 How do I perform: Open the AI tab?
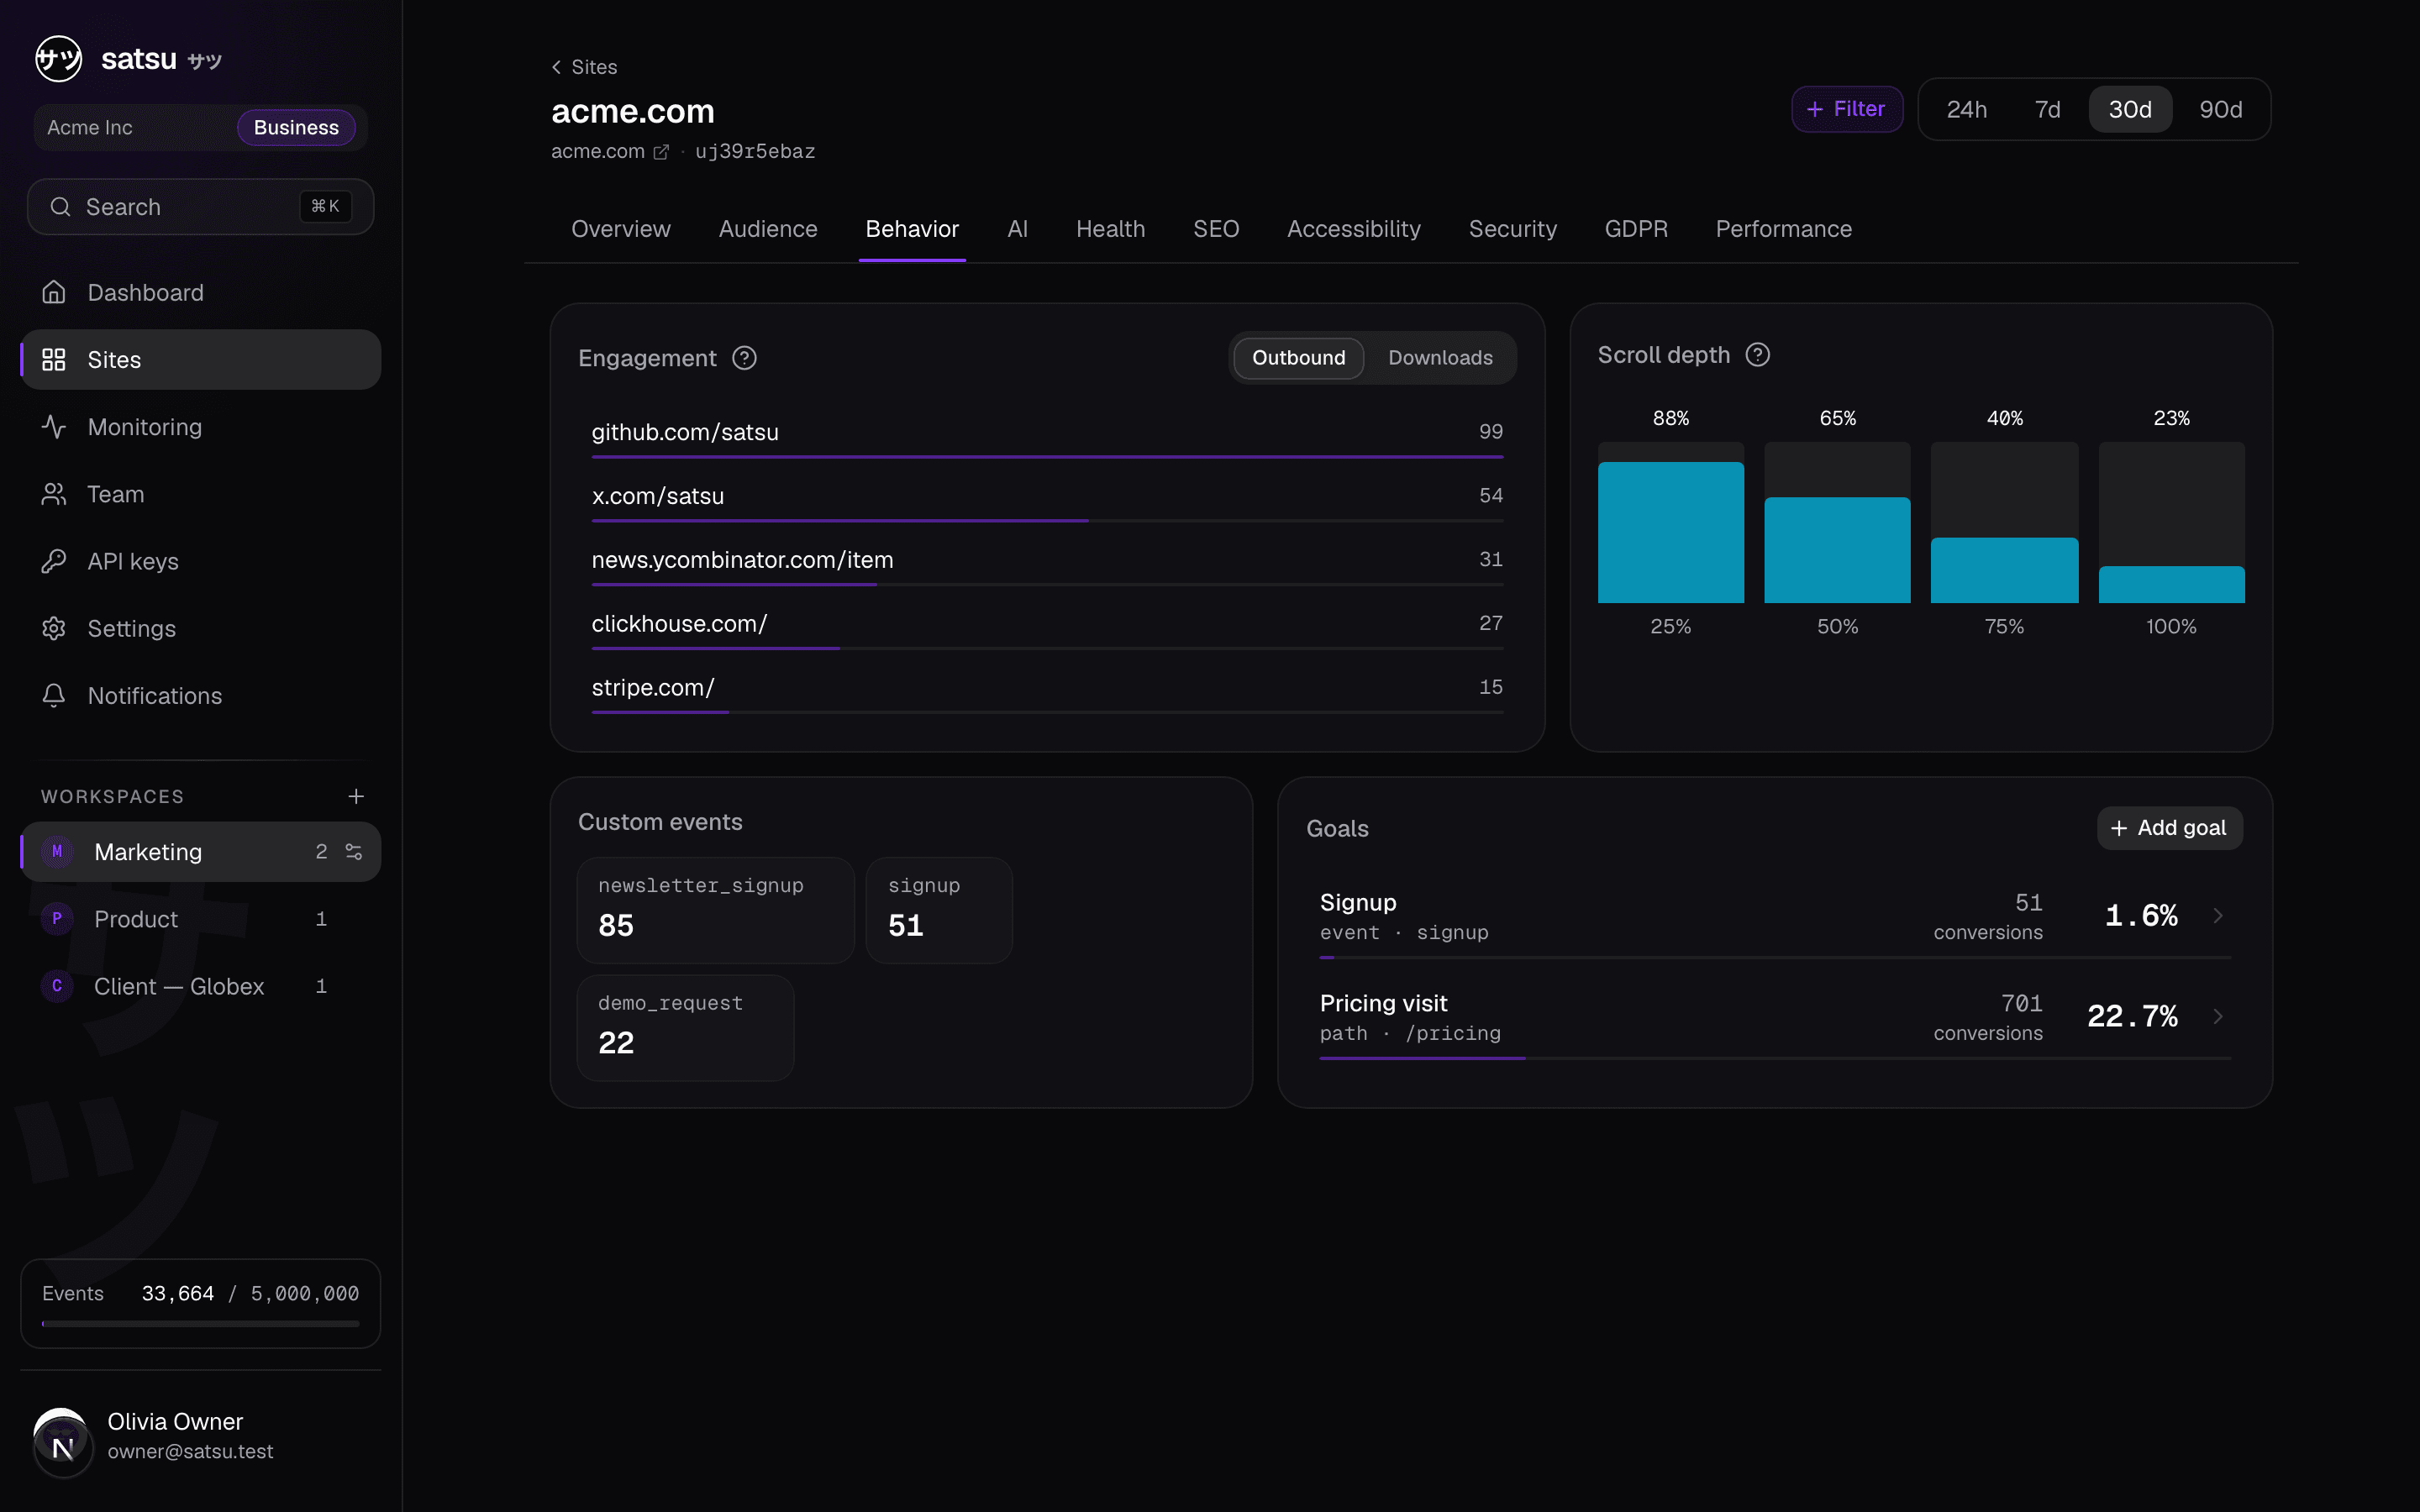(x=1017, y=229)
